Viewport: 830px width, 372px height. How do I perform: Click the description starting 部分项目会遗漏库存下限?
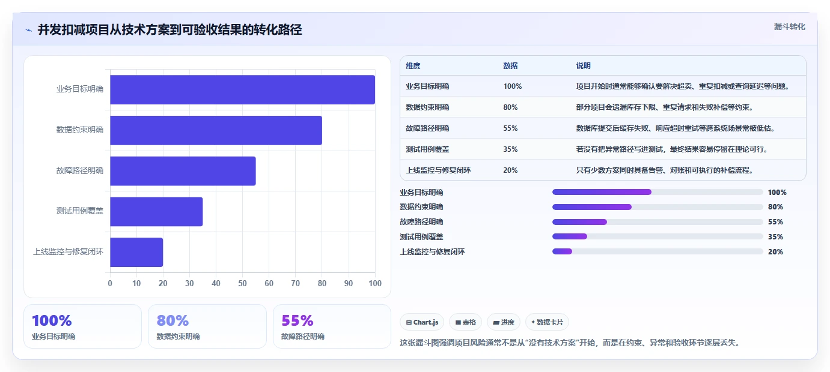(x=664, y=107)
